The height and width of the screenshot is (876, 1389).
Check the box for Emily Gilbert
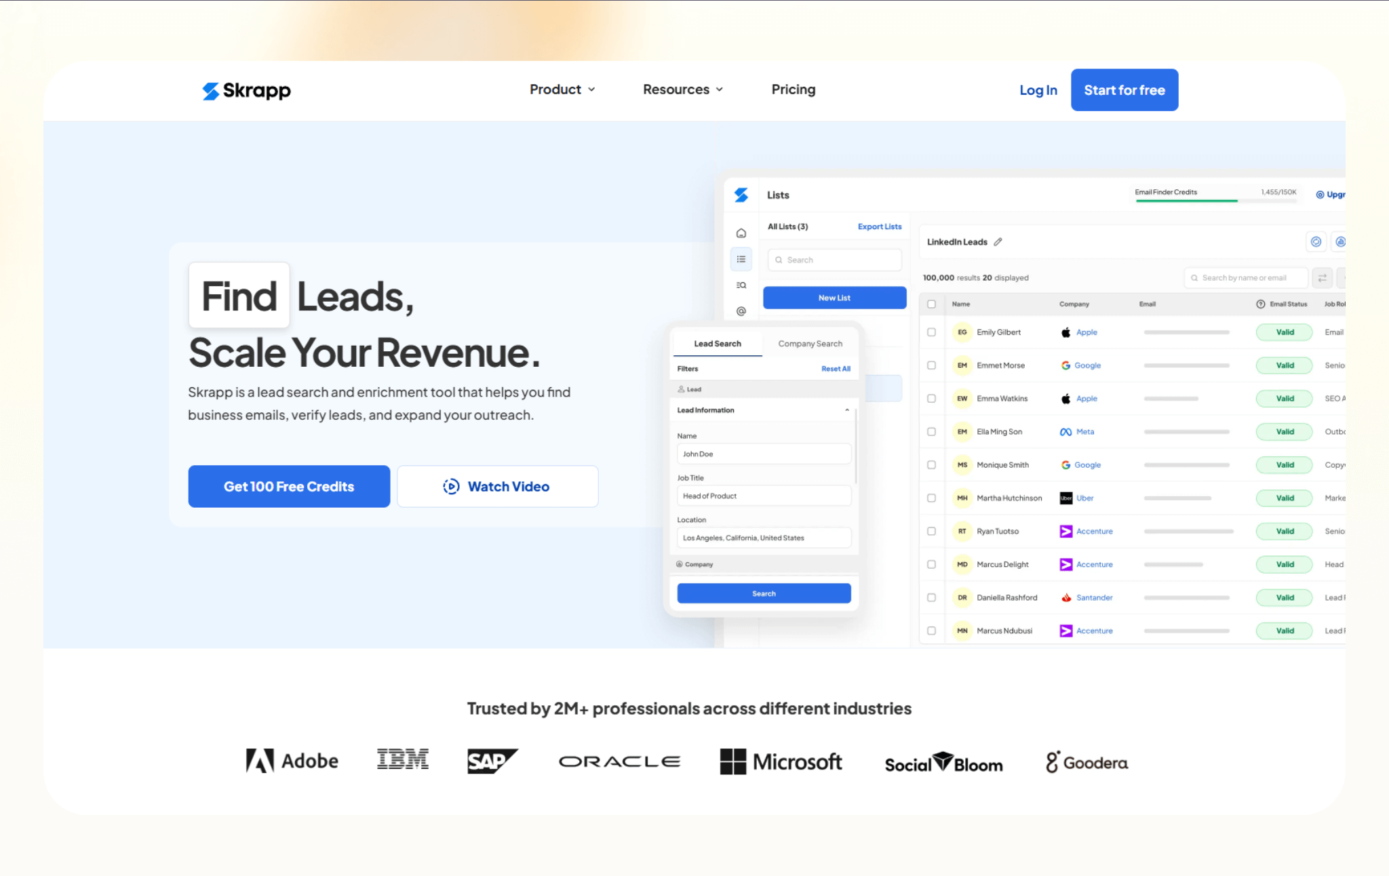tap(931, 332)
